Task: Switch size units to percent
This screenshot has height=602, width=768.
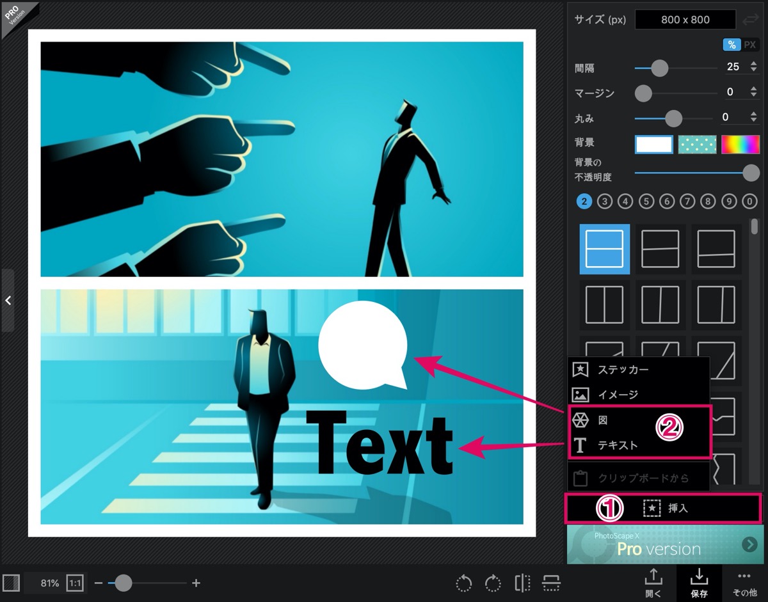Action: 732,45
